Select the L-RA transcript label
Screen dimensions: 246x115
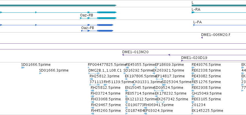[x=196, y=9]
